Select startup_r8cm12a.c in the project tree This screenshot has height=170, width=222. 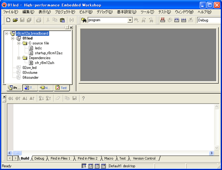click(49, 53)
